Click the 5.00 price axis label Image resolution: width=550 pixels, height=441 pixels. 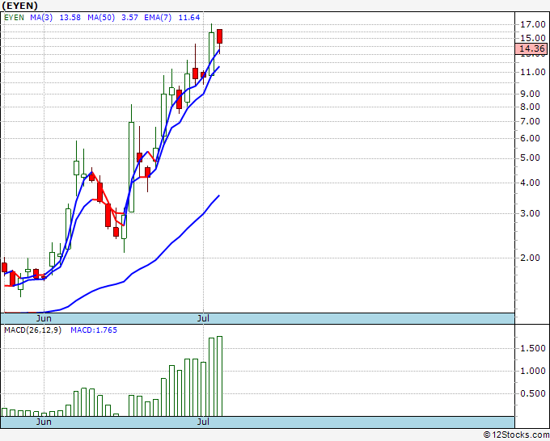tap(530, 158)
